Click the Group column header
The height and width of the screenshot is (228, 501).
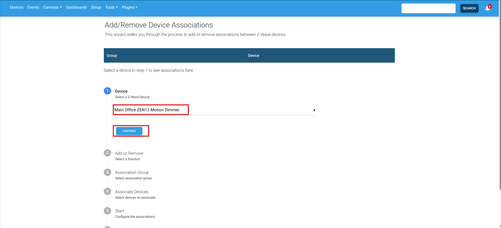point(112,55)
